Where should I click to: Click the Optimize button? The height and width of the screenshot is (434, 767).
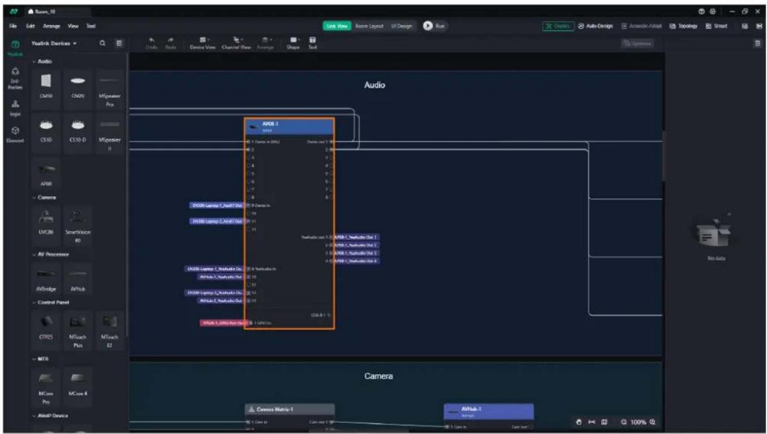click(638, 43)
